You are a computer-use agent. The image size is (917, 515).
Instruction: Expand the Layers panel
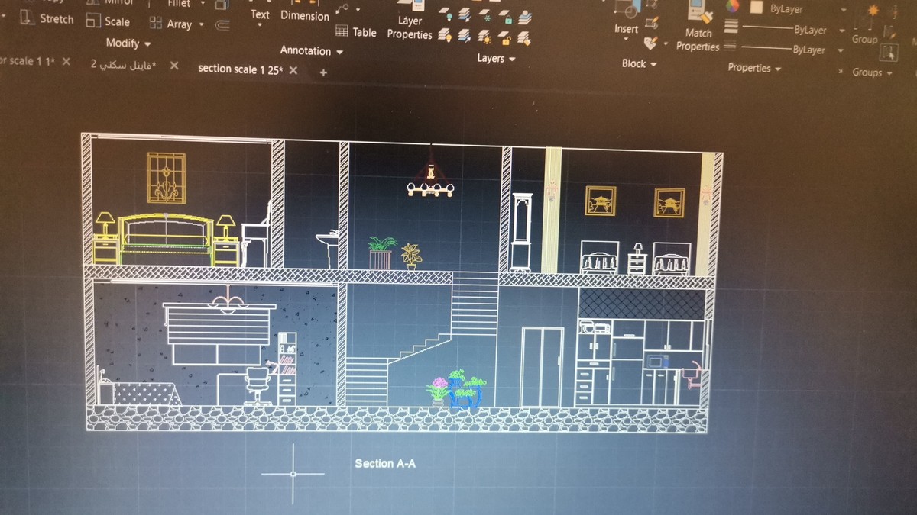496,59
